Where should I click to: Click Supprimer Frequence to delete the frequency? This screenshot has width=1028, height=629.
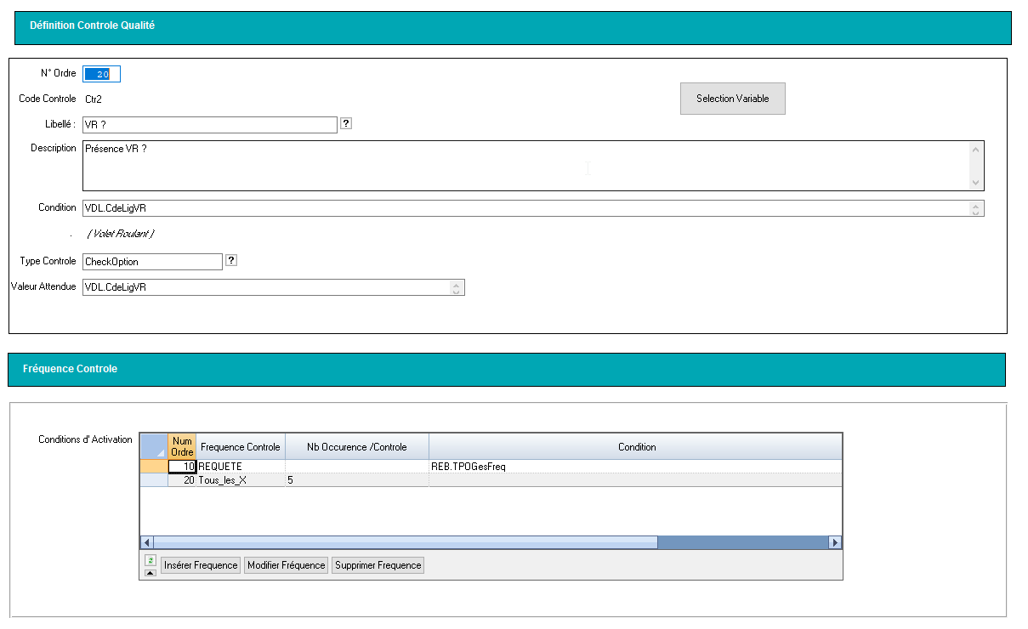[378, 565]
